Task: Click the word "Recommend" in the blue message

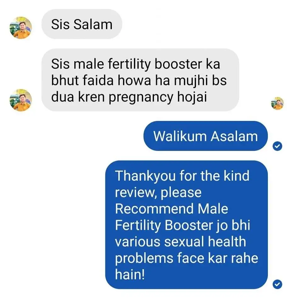Action: 154,209
